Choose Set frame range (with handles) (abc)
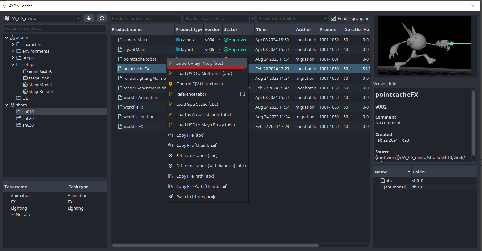Viewport: 482px width, 251px height. click(207, 166)
